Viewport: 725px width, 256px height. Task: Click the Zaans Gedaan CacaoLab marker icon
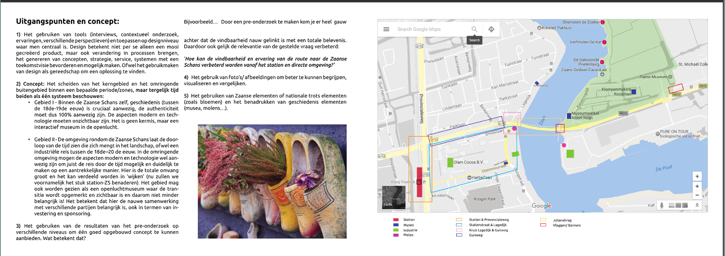602,74
